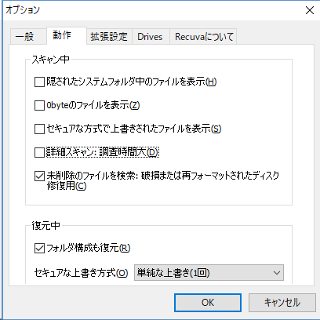Image resolution: width=320 pixels, height=320 pixels.
Task: Click the キャンセル button
Action: point(282,303)
